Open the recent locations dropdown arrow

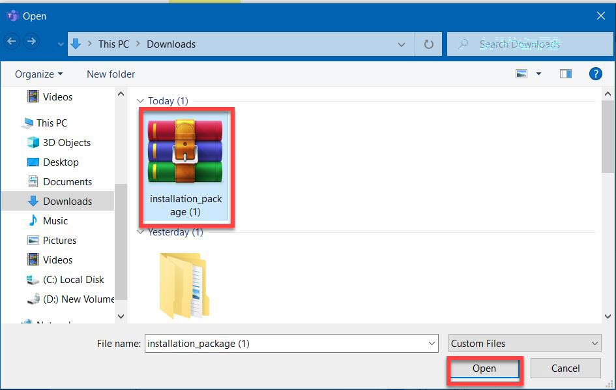click(x=61, y=44)
